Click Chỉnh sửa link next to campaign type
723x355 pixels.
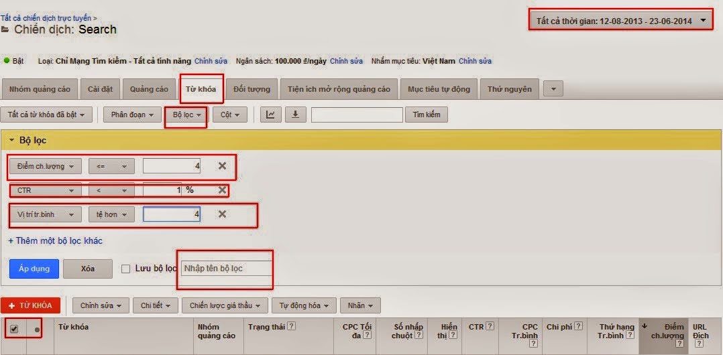(211, 61)
